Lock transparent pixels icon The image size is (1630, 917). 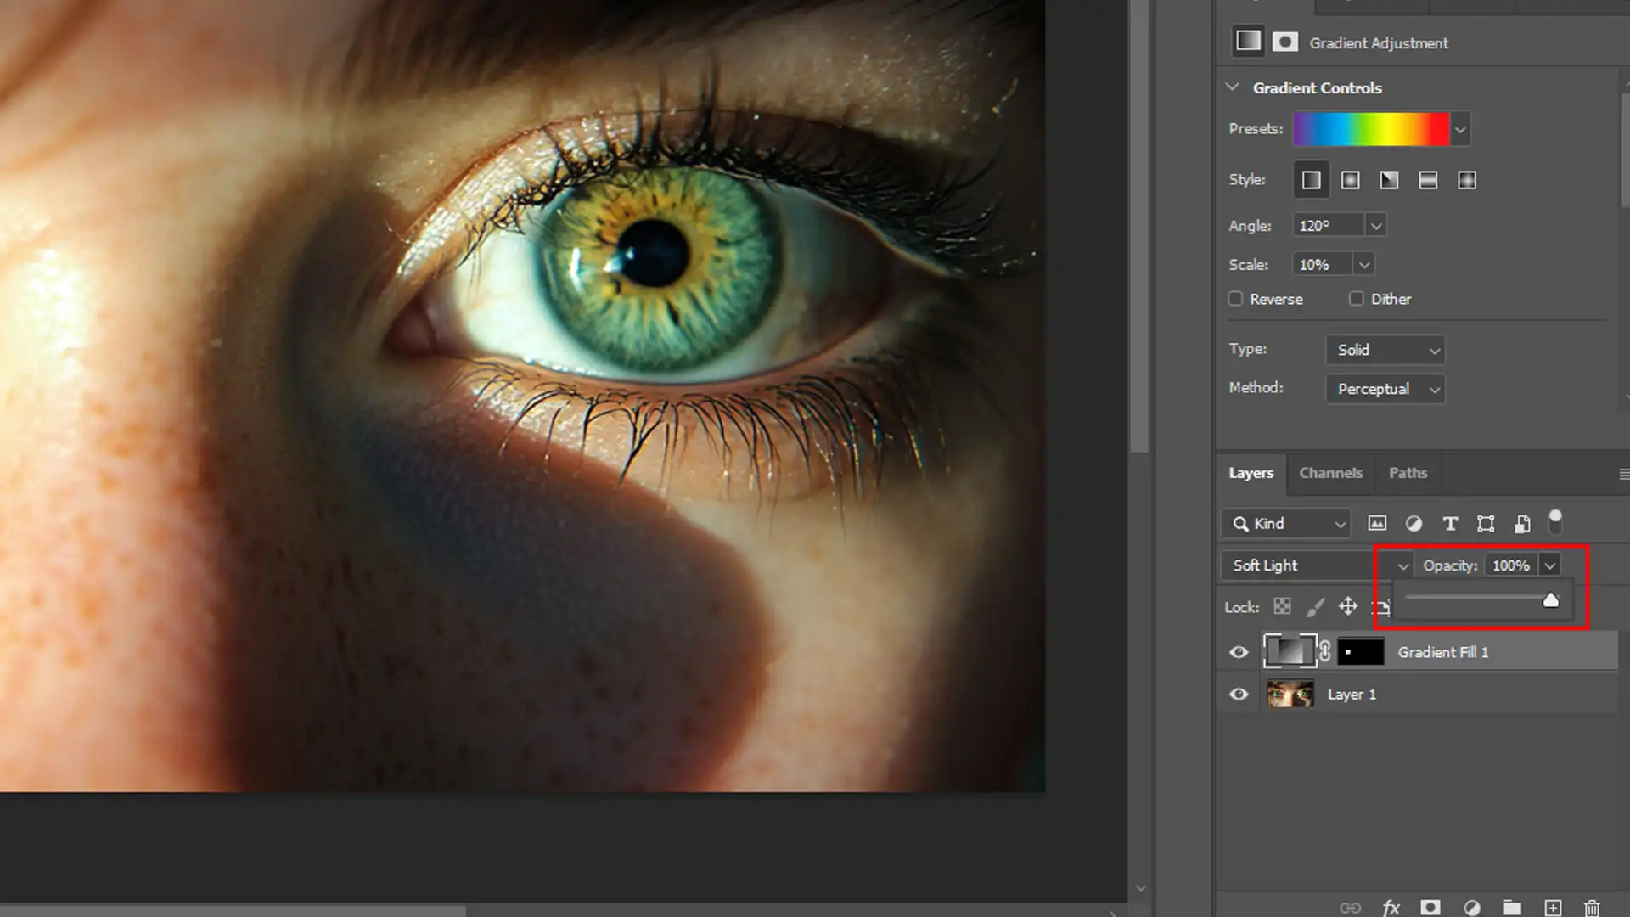(x=1282, y=606)
